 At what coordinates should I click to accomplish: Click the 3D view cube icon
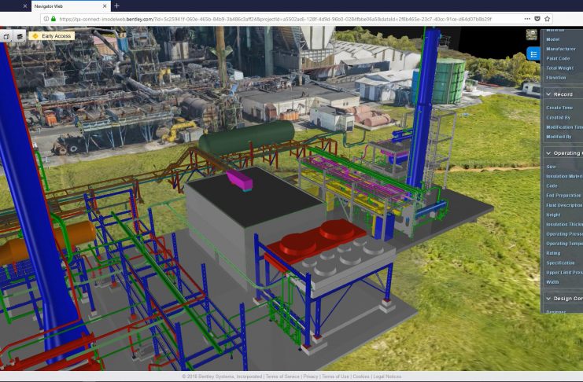[6, 36]
